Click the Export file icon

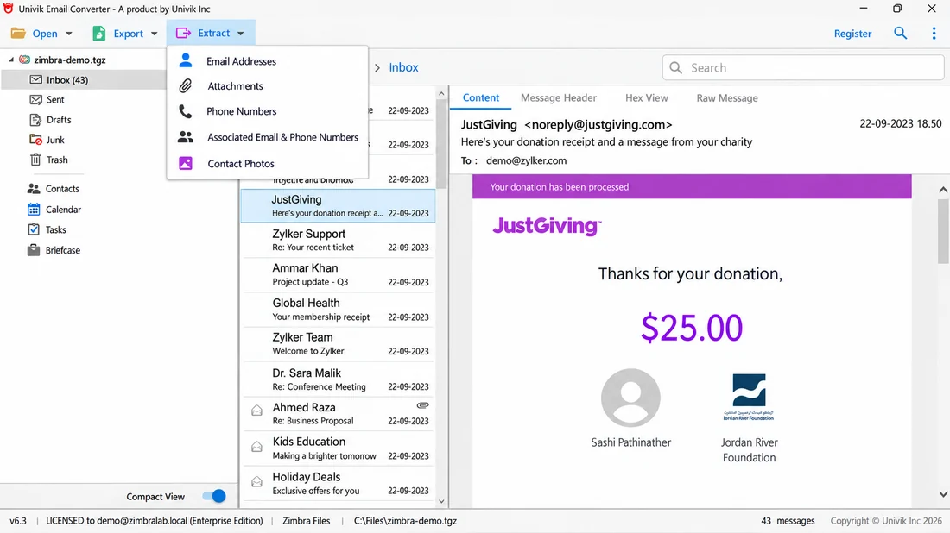[98, 34]
